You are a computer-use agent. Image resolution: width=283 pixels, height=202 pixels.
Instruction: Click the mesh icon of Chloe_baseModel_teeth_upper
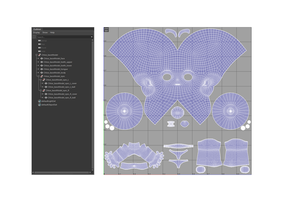(42, 62)
